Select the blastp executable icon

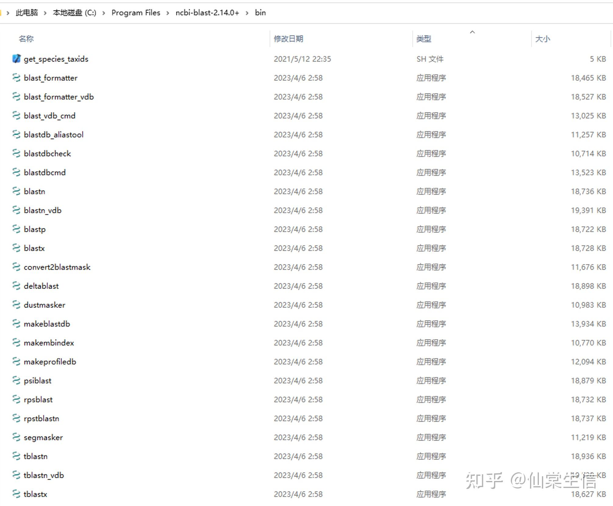(16, 229)
